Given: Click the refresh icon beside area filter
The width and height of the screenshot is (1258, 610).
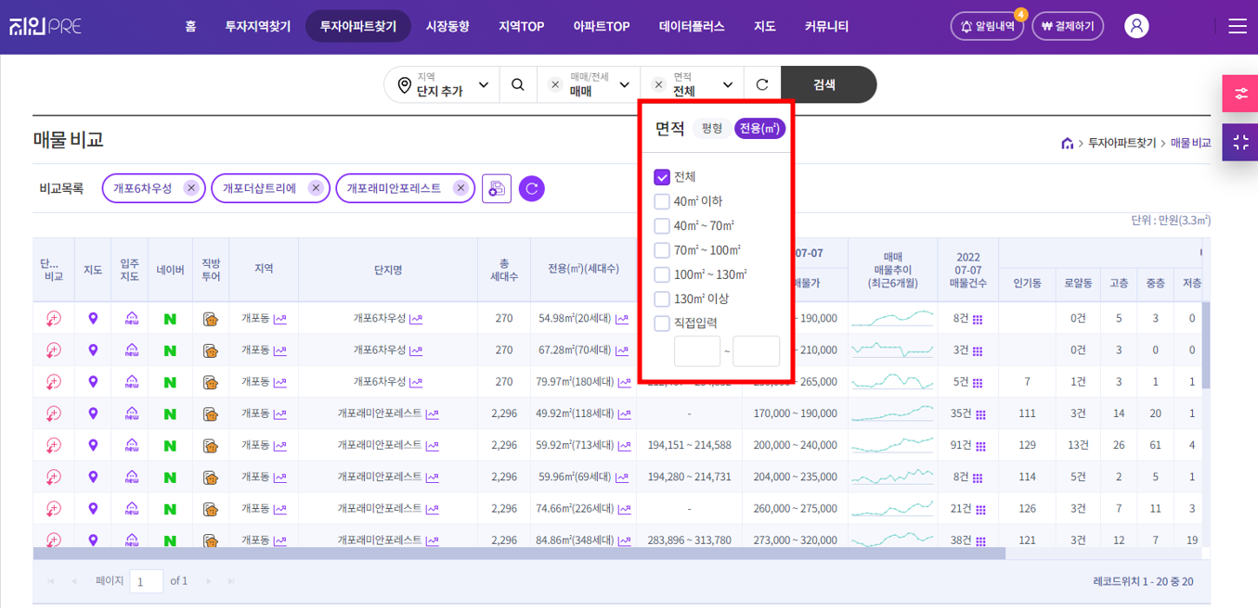Looking at the screenshot, I should (x=762, y=84).
